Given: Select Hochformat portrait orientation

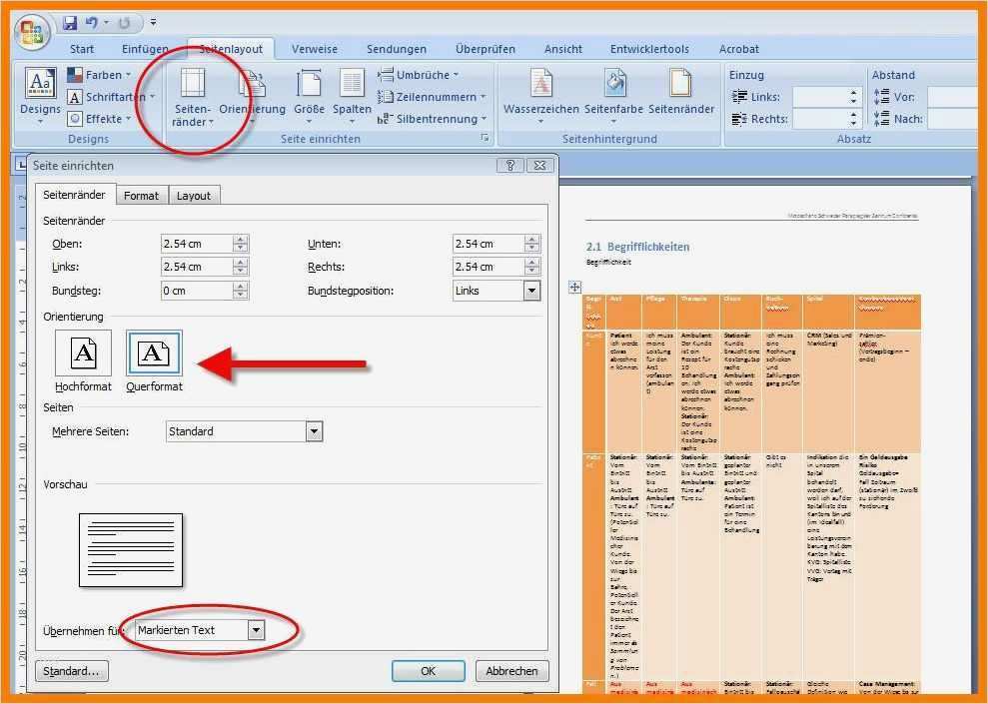Looking at the screenshot, I should click(x=83, y=361).
